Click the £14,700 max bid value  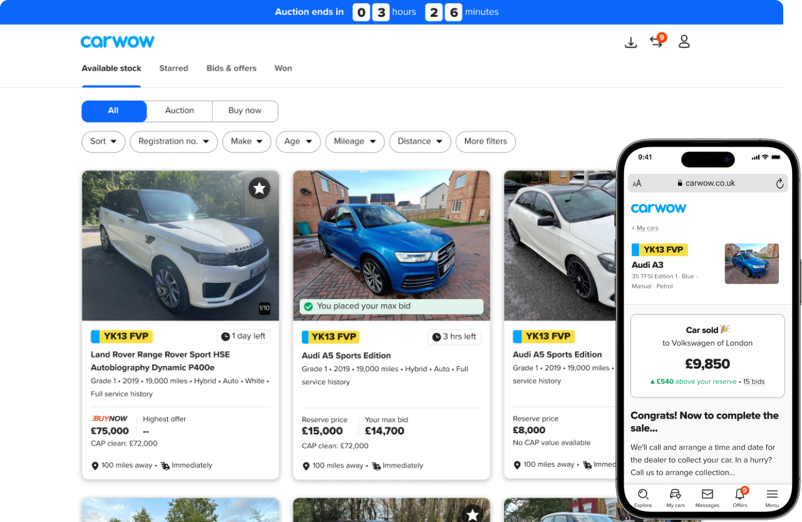pos(384,431)
